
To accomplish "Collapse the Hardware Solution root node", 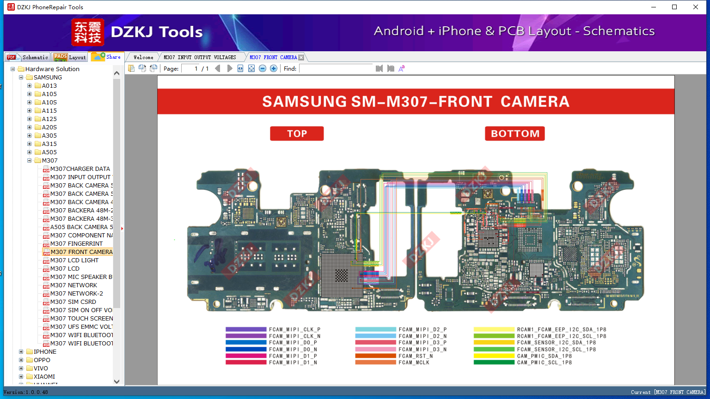I will pos(12,69).
